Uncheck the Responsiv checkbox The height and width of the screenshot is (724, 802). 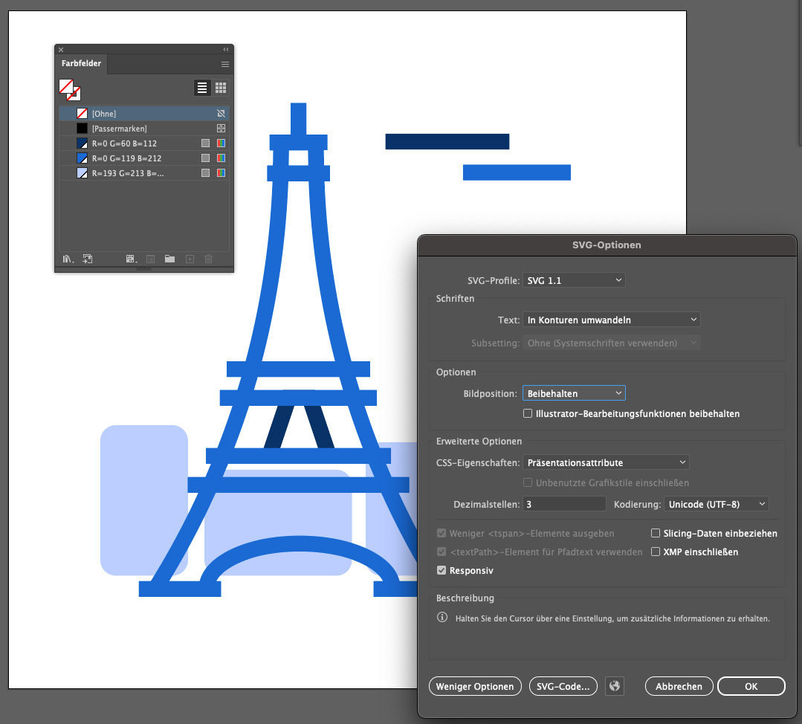(442, 570)
